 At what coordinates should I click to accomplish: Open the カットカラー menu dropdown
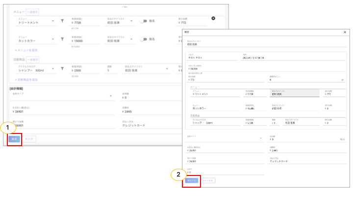point(53,39)
